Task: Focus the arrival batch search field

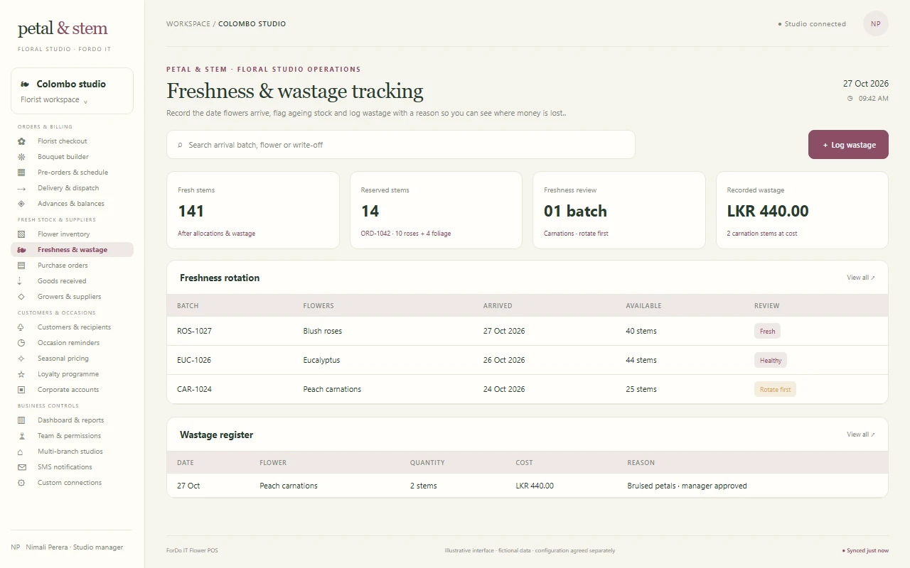Action: pyautogui.click(x=401, y=145)
